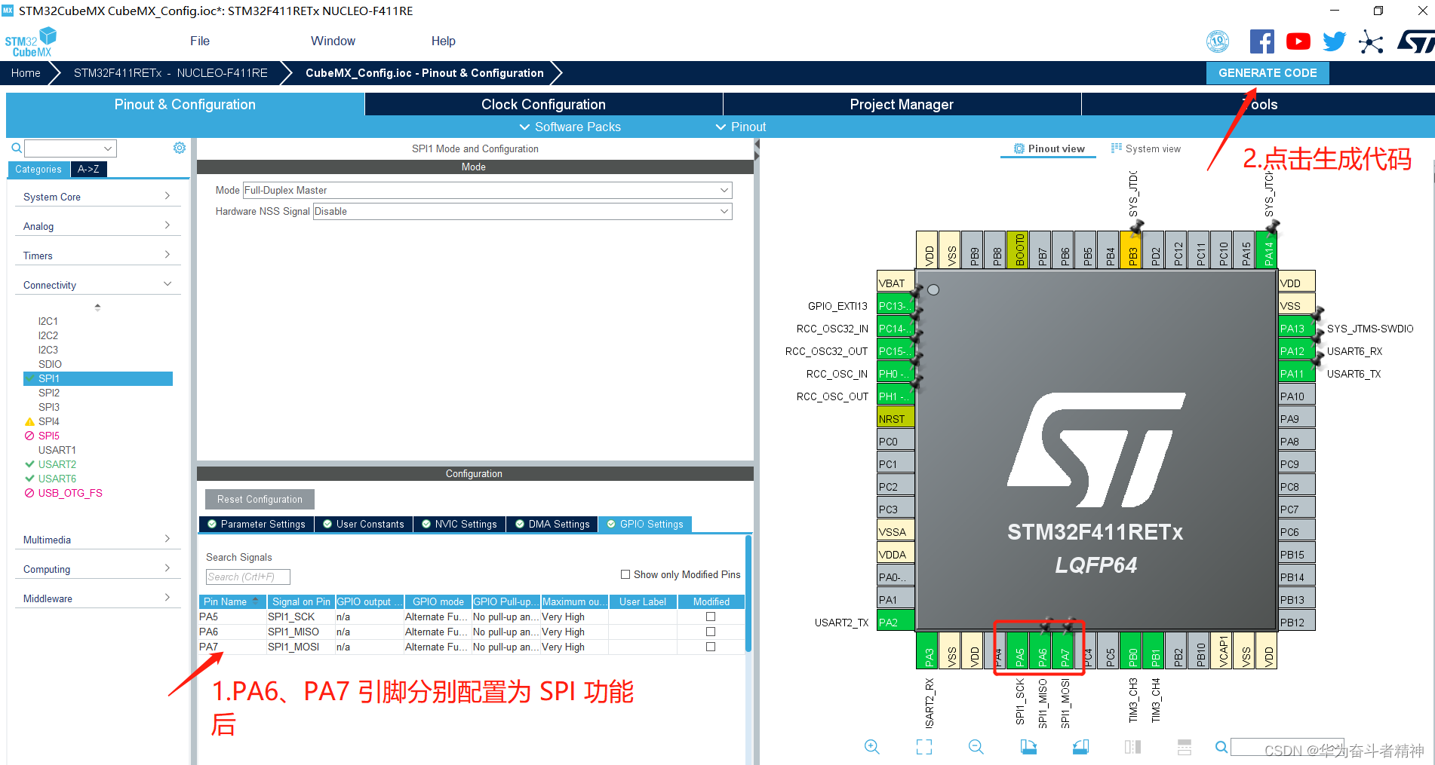Click the pin search magnifier icon
This screenshot has height=765, width=1435.
coord(1221,747)
